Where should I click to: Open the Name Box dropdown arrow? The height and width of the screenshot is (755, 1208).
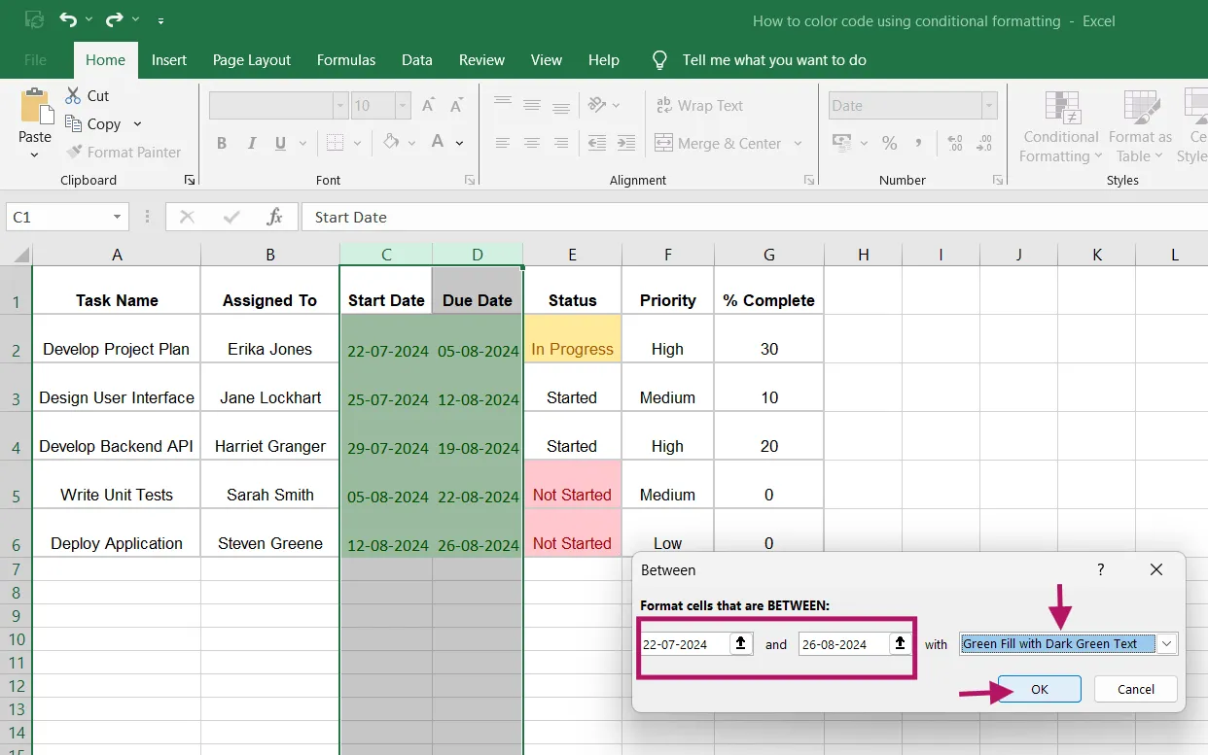pos(118,217)
